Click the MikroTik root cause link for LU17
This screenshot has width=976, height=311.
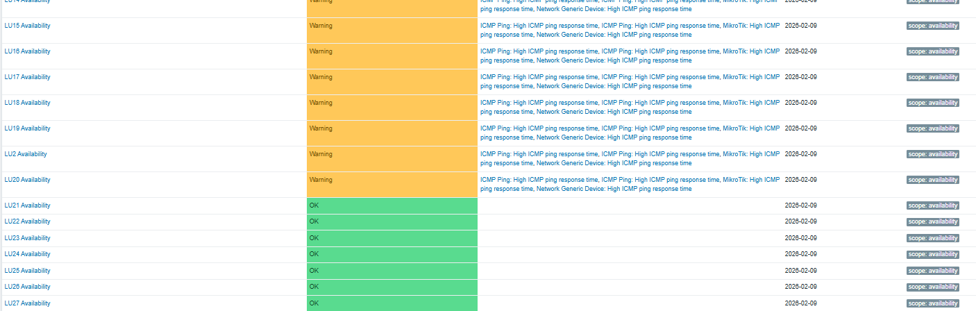pos(751,77)
